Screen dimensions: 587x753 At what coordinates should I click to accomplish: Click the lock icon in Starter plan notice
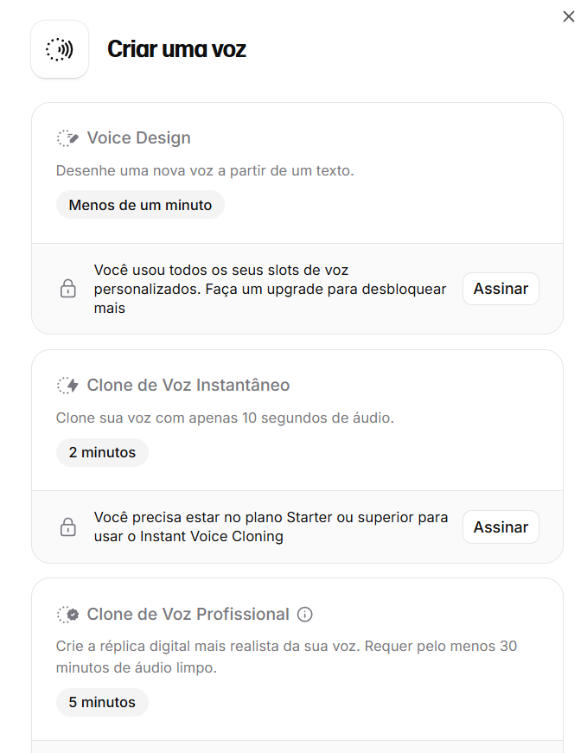click(67, 526)
